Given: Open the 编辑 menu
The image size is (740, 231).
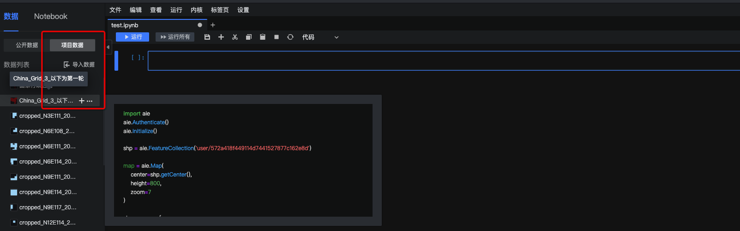Looking at the screenshot, I should pos(136,10).
